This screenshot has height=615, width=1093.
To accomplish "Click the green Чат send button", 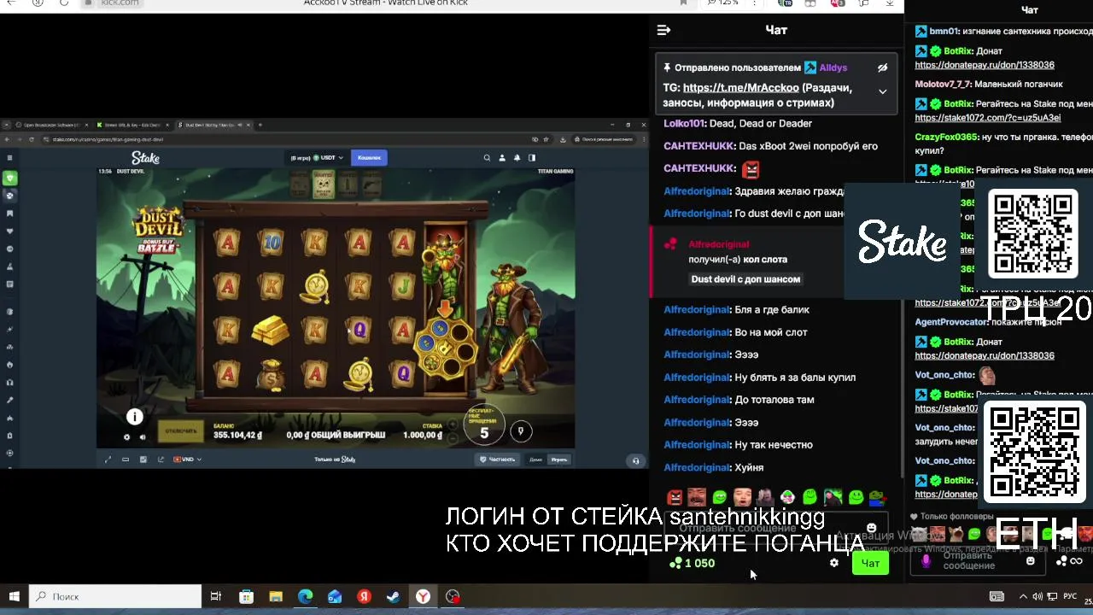I will click(870, 563).
